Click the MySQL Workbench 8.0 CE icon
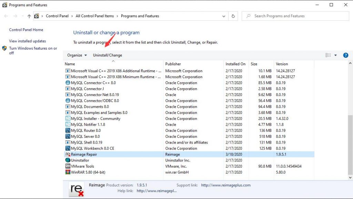This screenshot has width=353, height=199. [x=68, y=148]
